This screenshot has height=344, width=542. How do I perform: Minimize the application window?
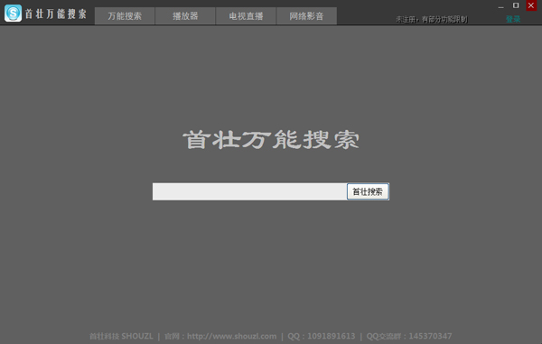coord(500,6)
